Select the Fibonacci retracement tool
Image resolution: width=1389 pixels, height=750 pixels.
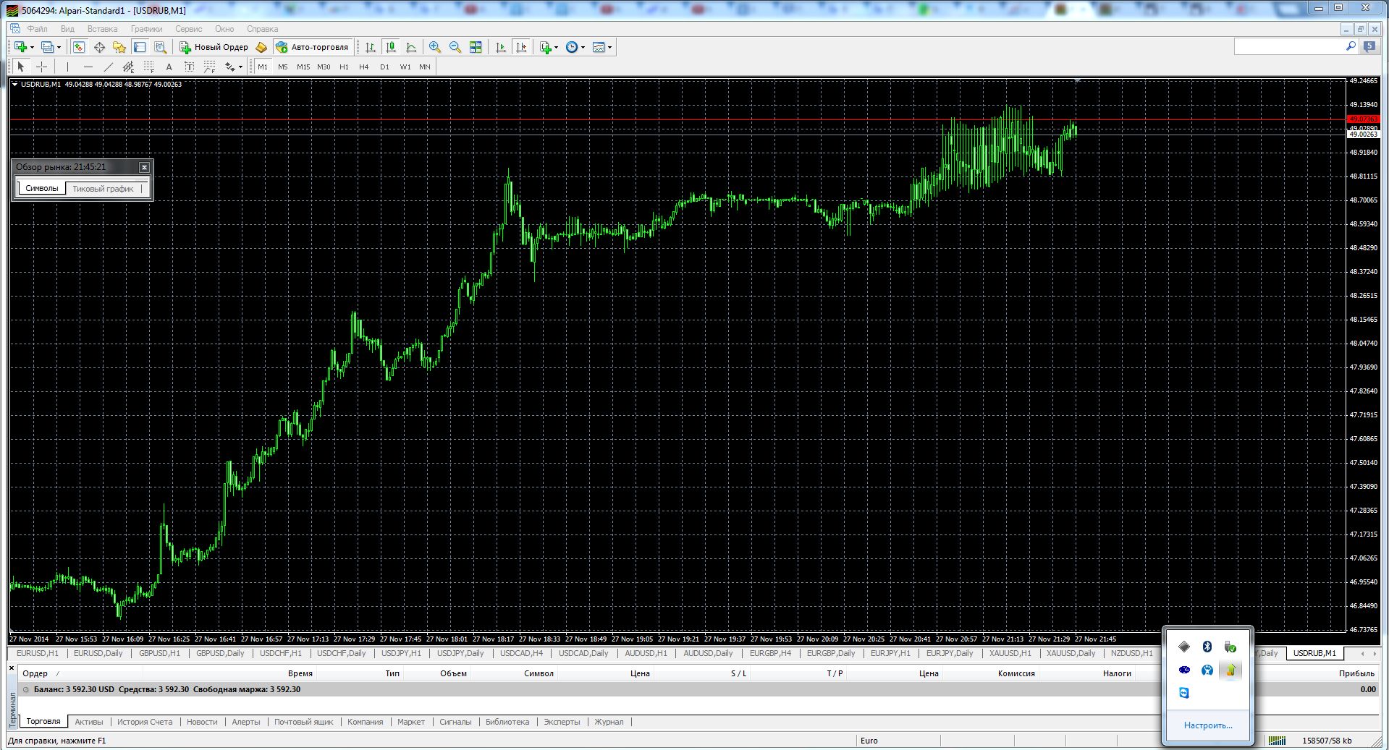pyautogui.click(x=148, y=67)
